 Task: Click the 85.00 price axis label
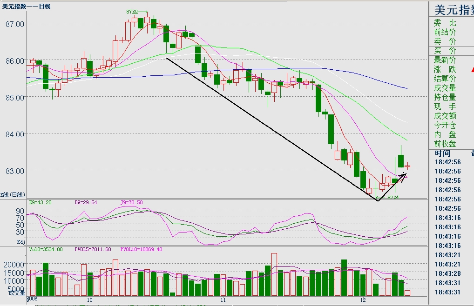point(14,98)
